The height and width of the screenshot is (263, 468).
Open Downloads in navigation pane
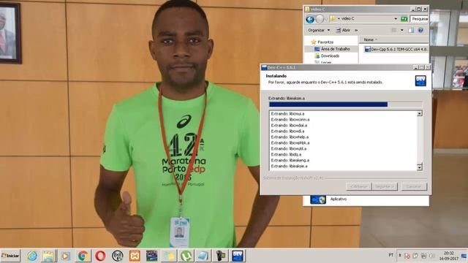tap(327, 56)
